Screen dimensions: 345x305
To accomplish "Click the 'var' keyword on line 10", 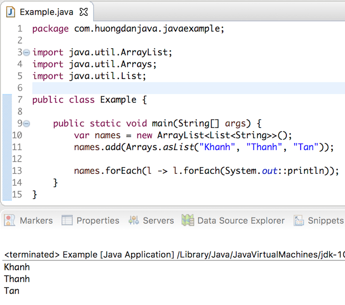I will 82,136.
